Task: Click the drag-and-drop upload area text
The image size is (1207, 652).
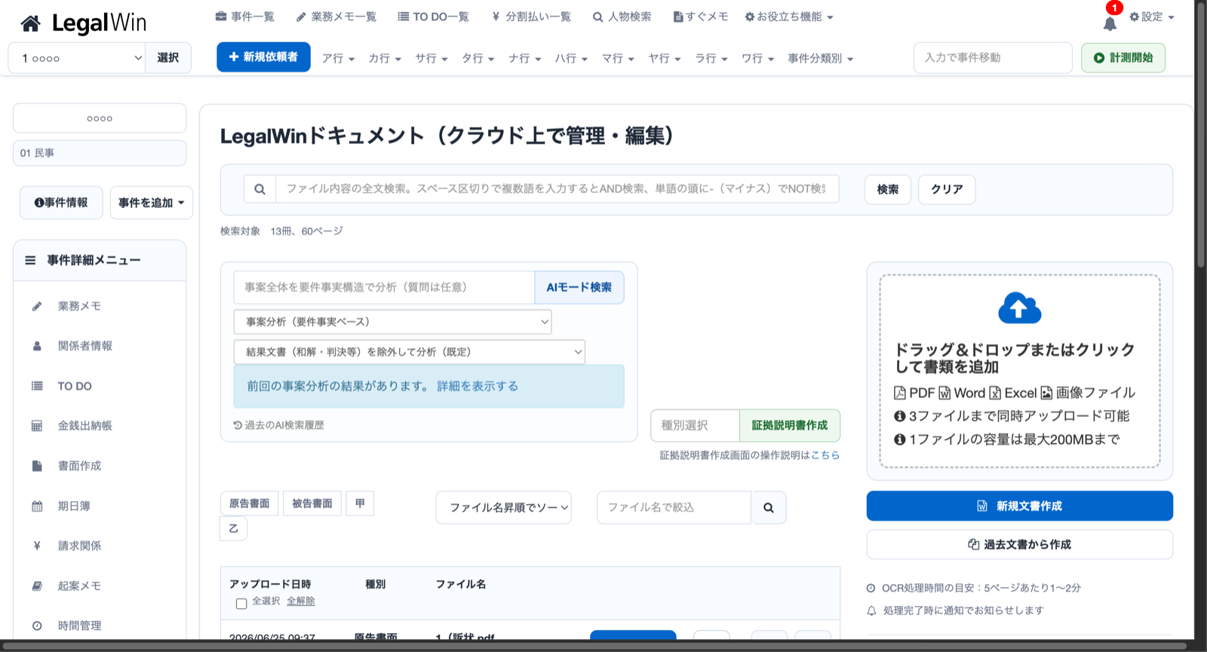Action: click(x=1015, y=358)
